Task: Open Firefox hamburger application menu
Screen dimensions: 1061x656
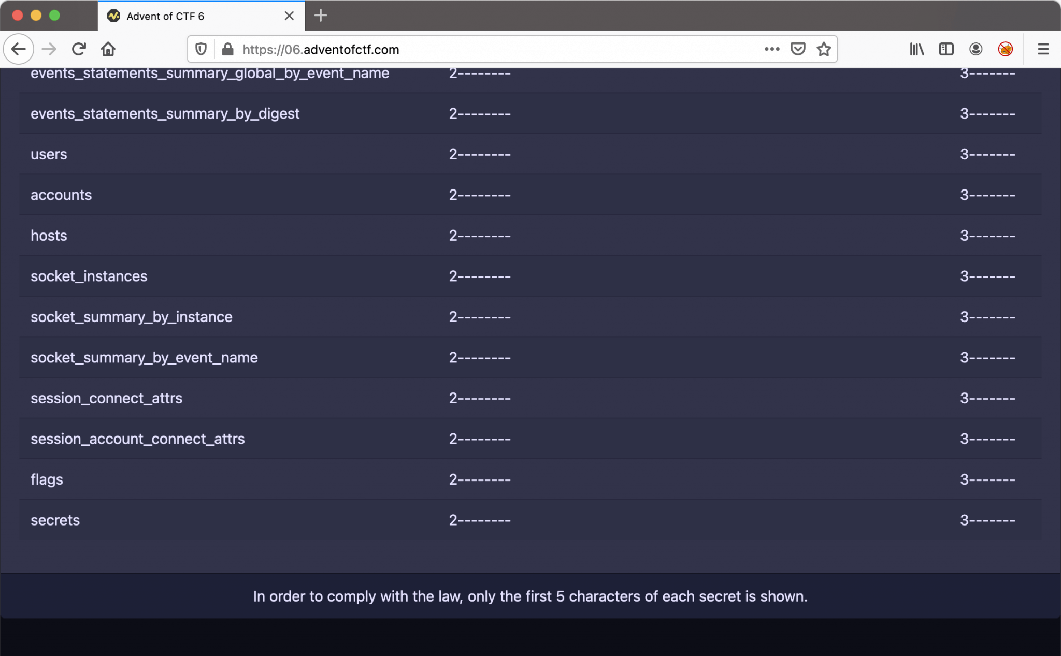Action: [x=1043, y=49]
